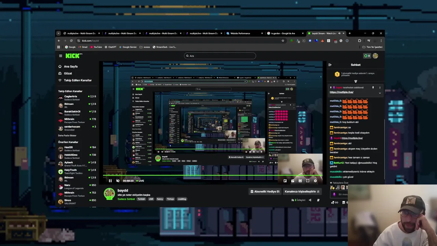Image resolution: width=437 pixels, height=246 pixels.
Task: Open Chrome tab search dropdown
Action: click(58, 33)
